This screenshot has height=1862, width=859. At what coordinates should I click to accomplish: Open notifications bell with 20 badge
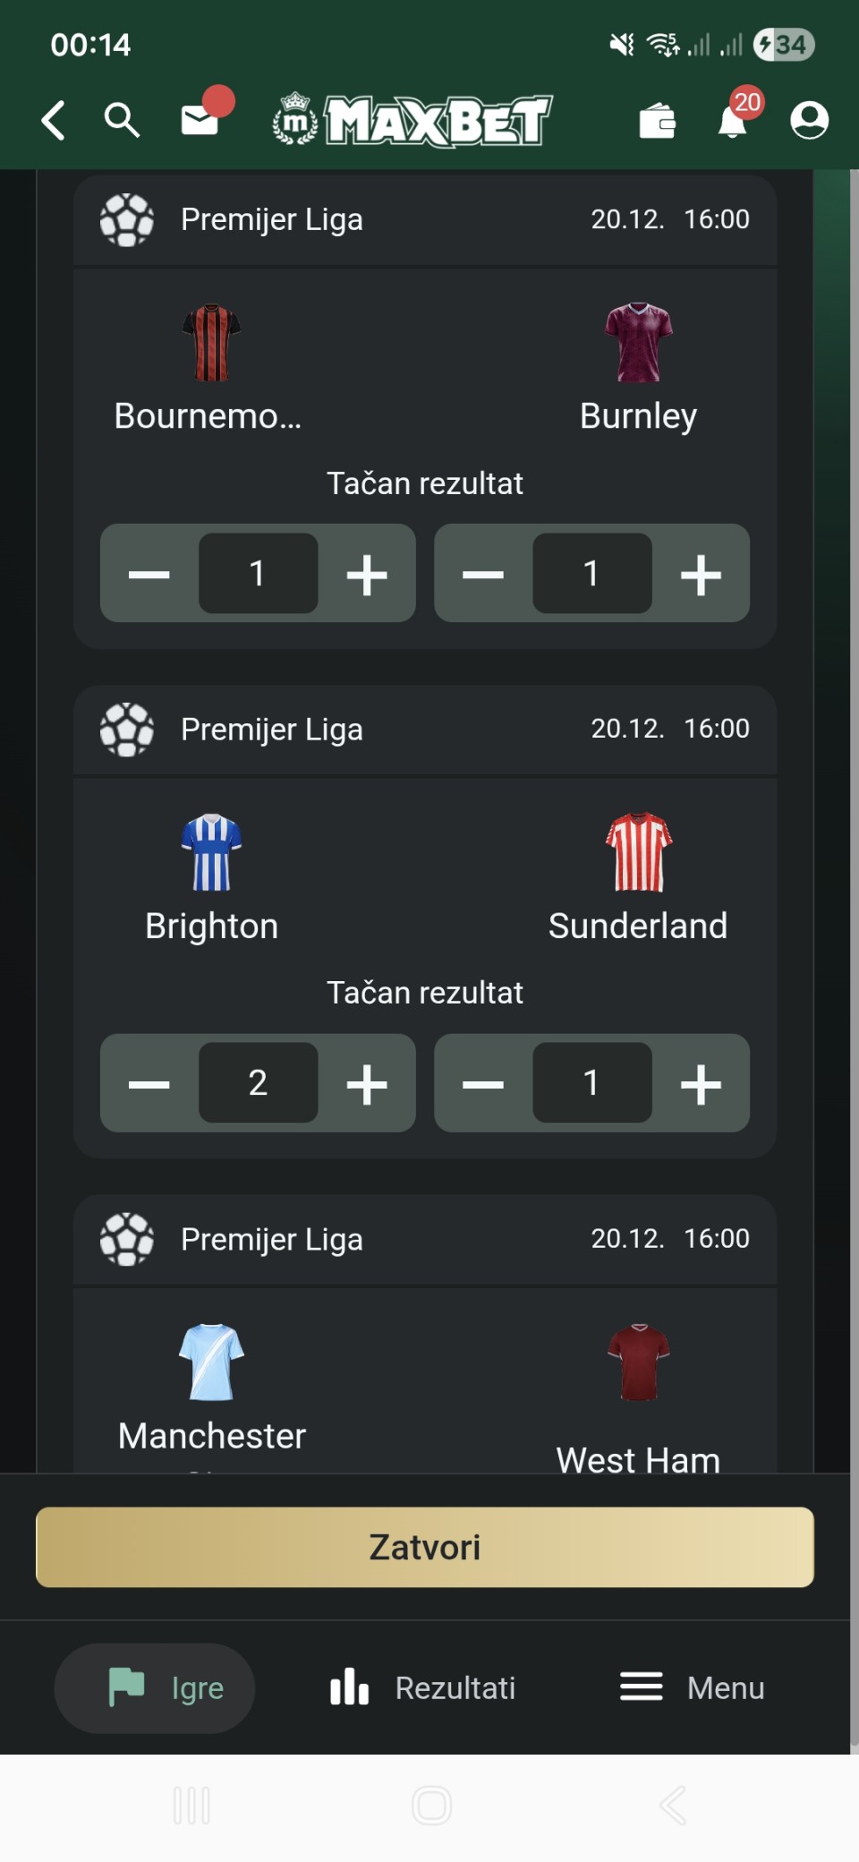click(x=733, y=120)
